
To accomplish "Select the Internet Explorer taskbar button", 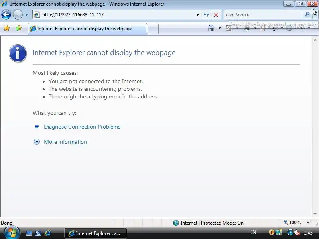I will (96, 233).
